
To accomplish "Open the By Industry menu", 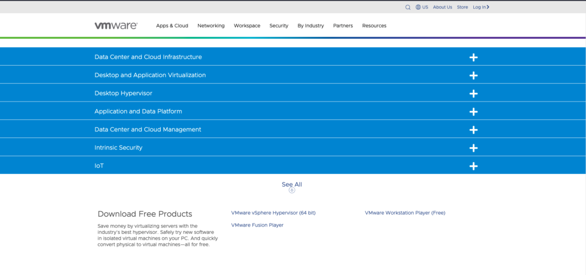I will [311, 26].
